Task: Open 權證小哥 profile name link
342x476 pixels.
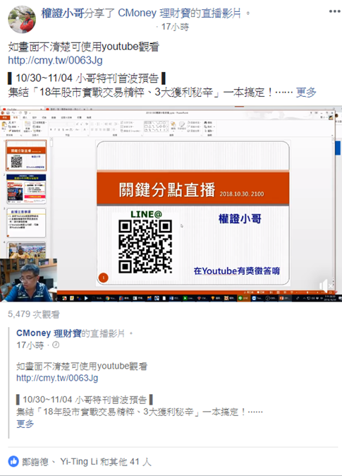Action: 63,13
